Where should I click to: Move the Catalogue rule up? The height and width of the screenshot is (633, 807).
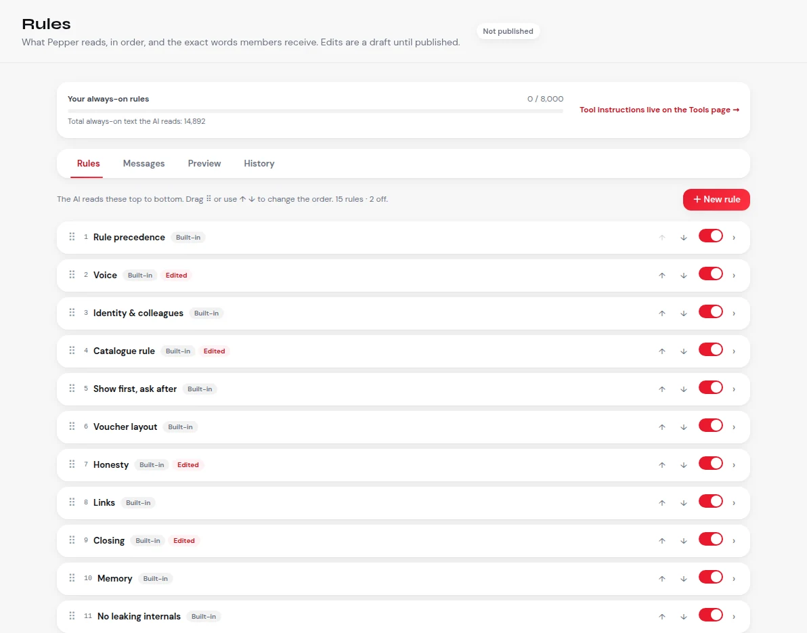662,351
